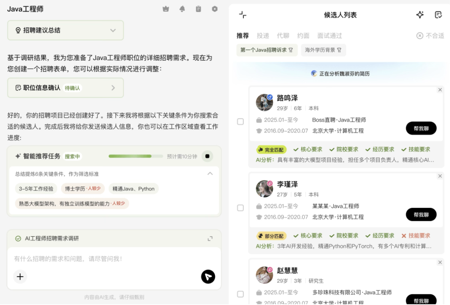Click 帮我聊 for 赵慧慧
Viewport: 450px width, 305px height.
[421, 300]
